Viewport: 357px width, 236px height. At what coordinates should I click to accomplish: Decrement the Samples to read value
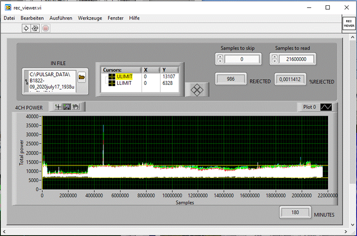[x=275, y=61]
